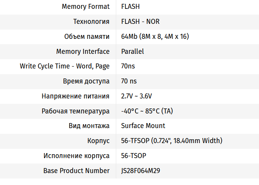
Task: Click the Рабочая температура label
Action: pos(75,111)
